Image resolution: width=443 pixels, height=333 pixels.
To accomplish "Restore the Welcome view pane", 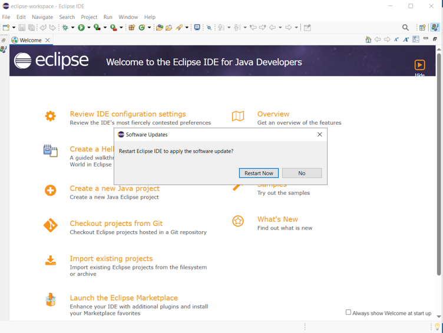I will 435,39.
